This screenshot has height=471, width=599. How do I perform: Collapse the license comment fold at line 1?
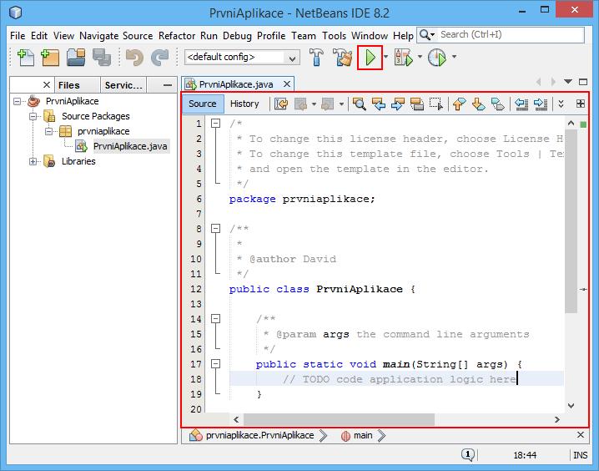tap(216, 123)
